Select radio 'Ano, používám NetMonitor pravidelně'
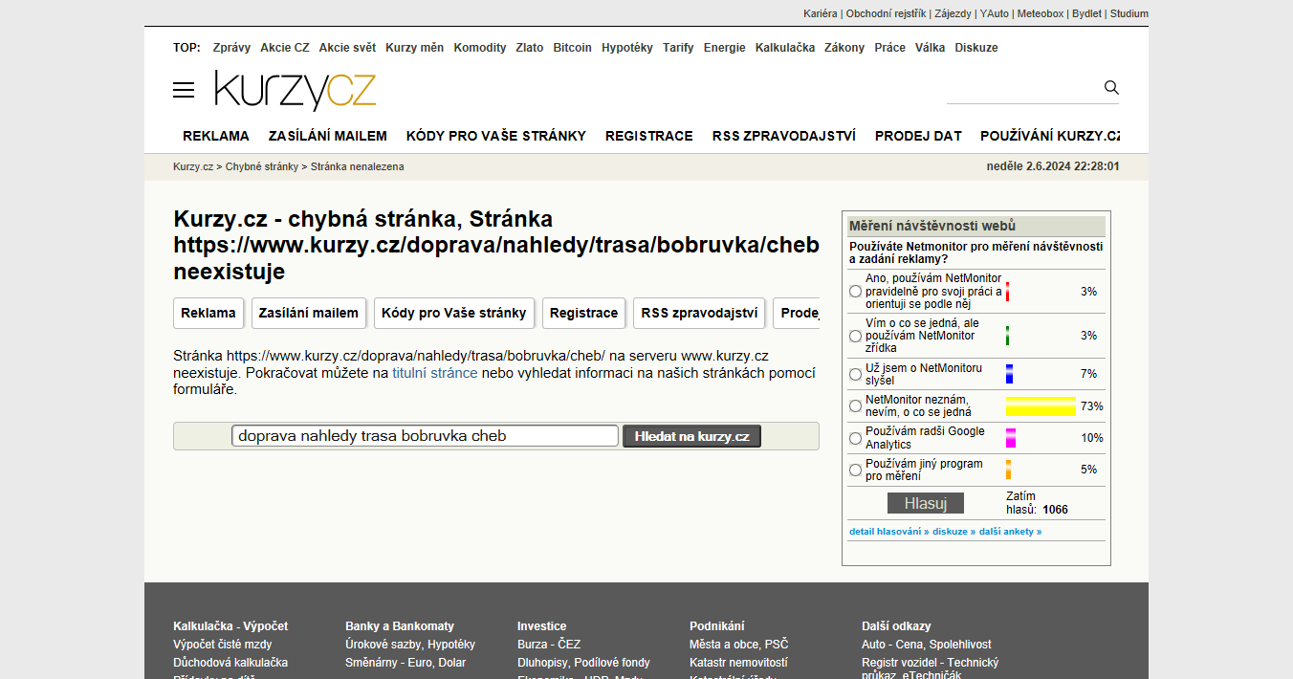 tap(855, 292)
